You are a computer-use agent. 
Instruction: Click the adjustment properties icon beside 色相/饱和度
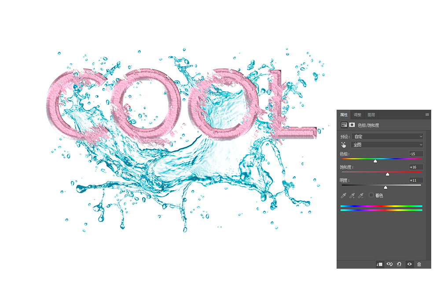pos(344,125)
